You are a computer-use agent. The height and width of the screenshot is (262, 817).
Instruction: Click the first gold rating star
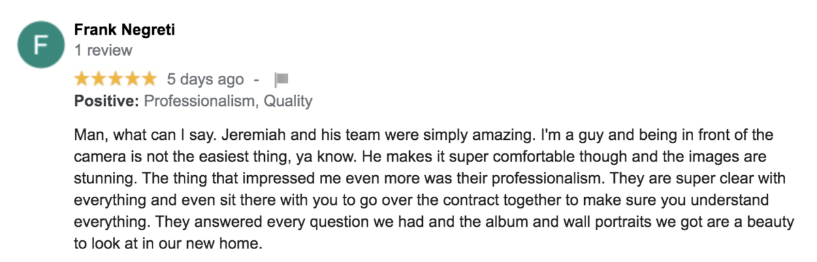click(82, 79)
